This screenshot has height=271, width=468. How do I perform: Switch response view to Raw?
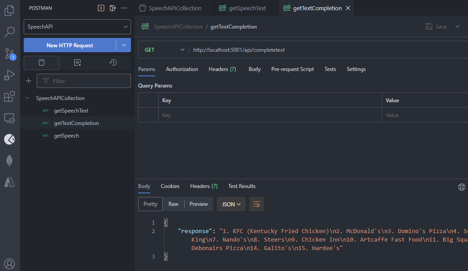(x=173, y=204)
